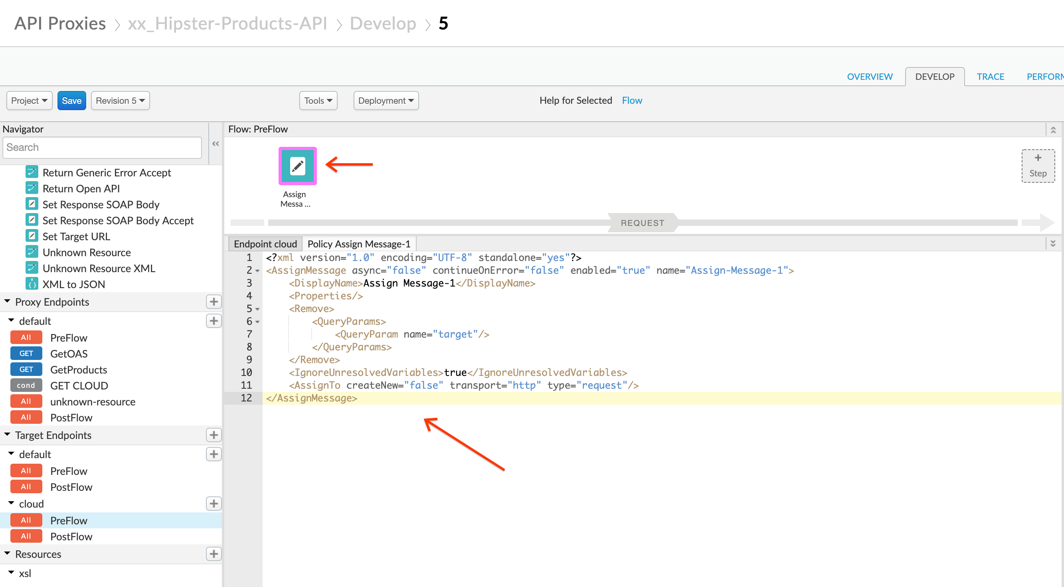Open the GetOAS flow
This screenshot has height=587, width=1064.
pyautogui.click(x=69, y=354)
